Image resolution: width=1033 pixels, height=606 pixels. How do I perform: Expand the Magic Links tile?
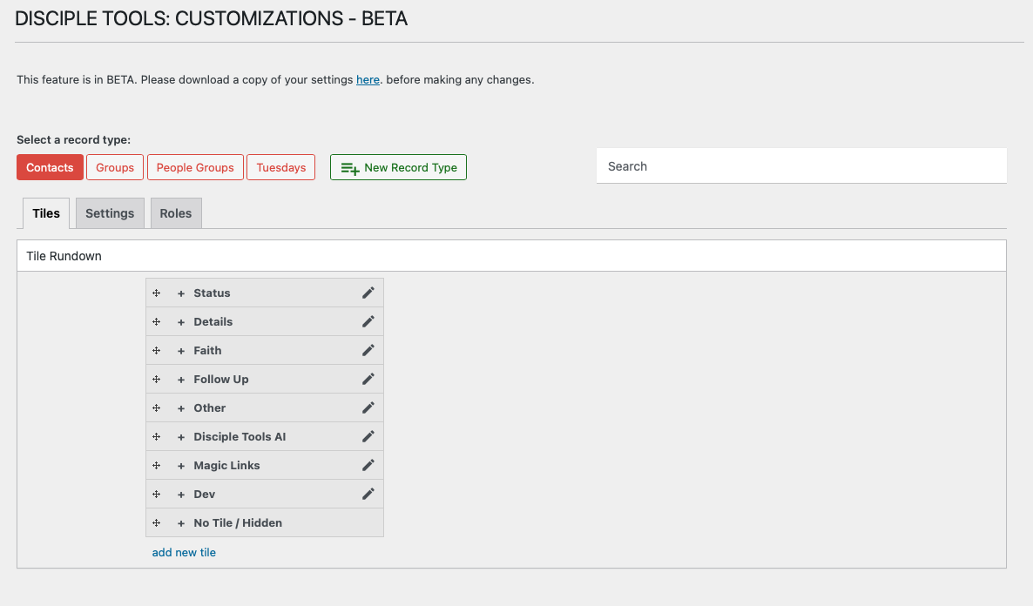(x=181, y=466)
